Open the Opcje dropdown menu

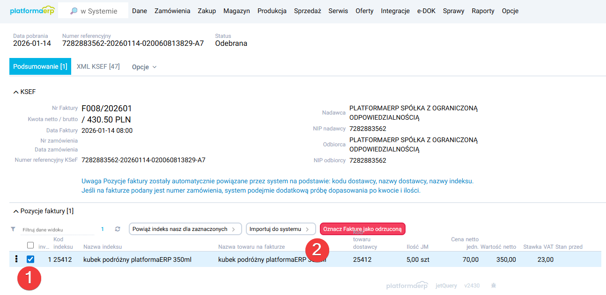pos(143,67)
